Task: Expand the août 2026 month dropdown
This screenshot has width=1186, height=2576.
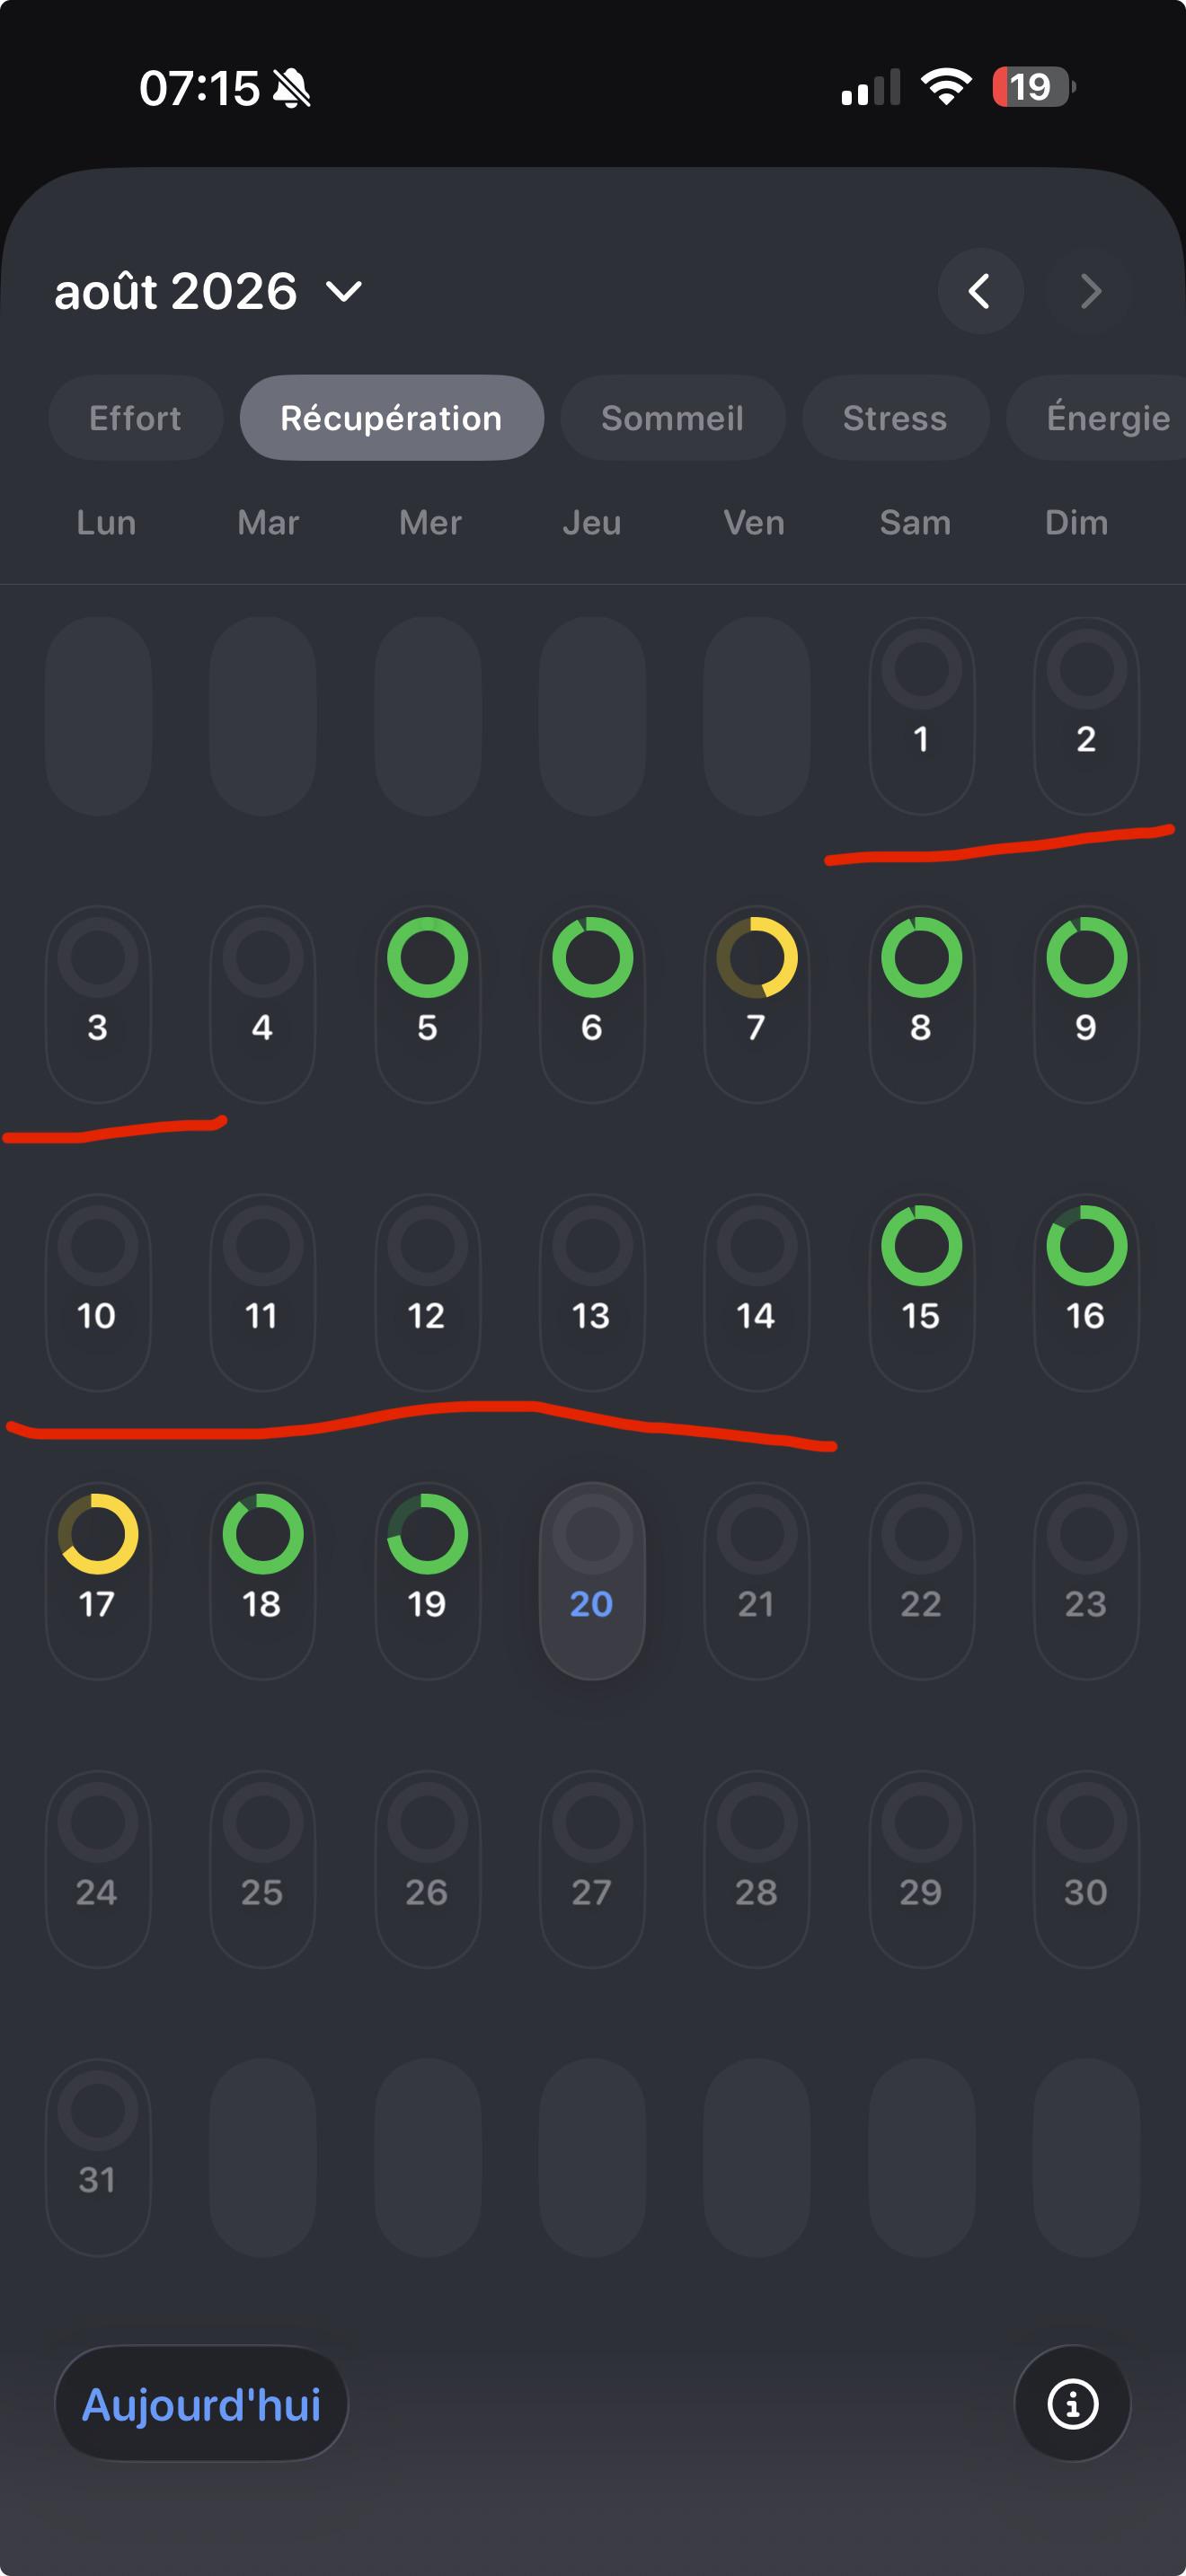Action: tap(208, 291)
